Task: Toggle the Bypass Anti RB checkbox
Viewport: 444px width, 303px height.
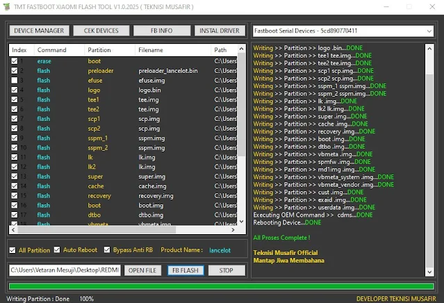Action: [x=107, y=249]
